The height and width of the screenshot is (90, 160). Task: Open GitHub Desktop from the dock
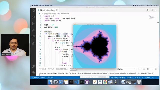tap(87, 82)
